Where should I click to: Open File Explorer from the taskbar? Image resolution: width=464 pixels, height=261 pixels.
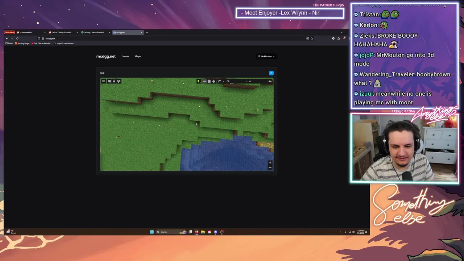pos(203,232)
